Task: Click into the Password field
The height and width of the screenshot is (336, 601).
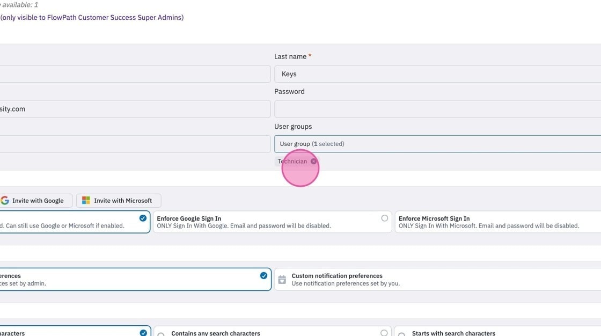Action: pos(437,109)
